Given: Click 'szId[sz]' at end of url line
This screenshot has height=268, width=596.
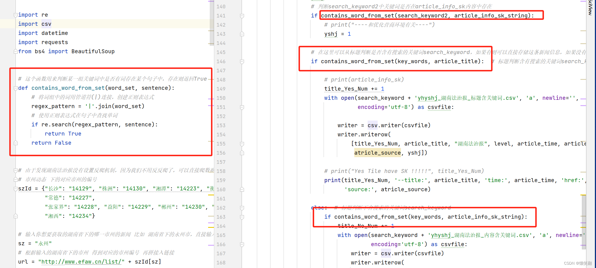Looking at the screenshot, I should point(148,262).
